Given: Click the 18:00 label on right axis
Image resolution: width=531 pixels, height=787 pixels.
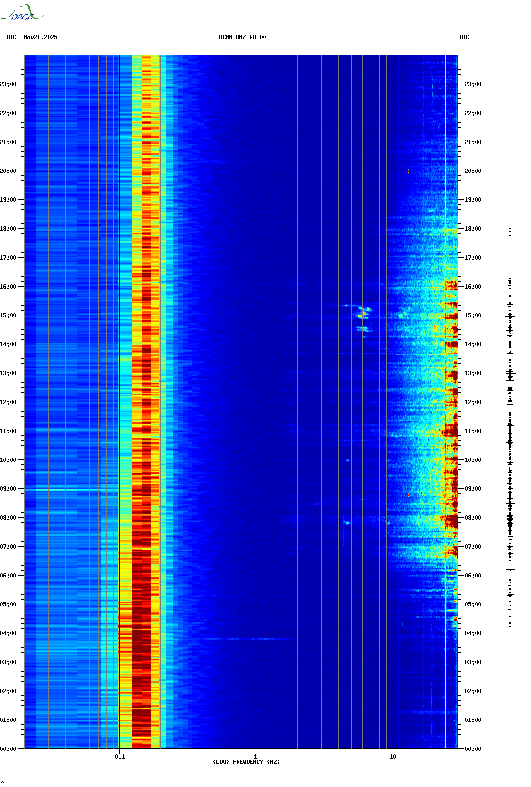Looking at the screenshot, I should (473, 229).
